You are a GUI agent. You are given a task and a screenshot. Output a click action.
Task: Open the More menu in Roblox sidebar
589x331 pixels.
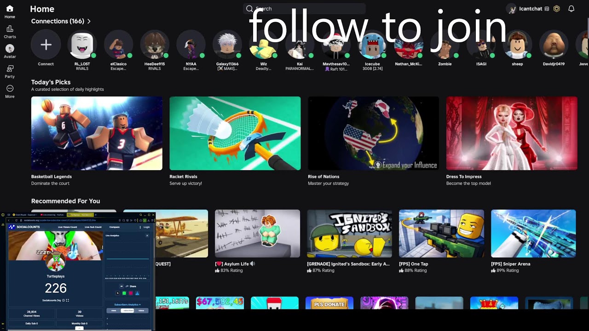[x=10, y=91]
